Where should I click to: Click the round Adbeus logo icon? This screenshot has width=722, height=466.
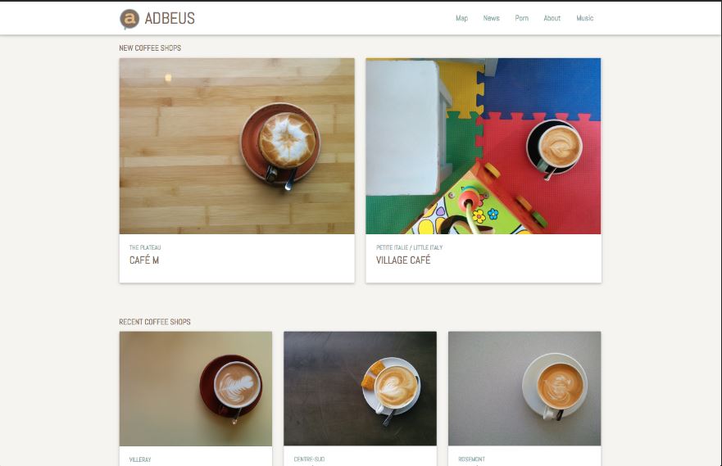129,19
